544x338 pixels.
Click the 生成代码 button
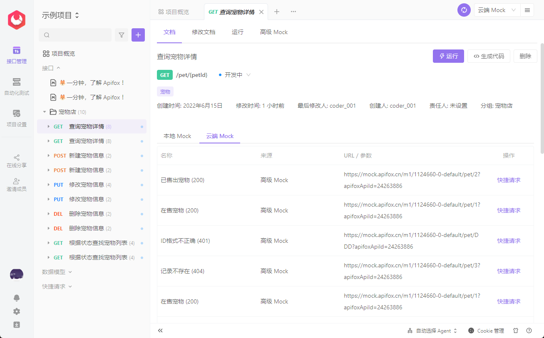pyautogui.click(x=489, y=56)
